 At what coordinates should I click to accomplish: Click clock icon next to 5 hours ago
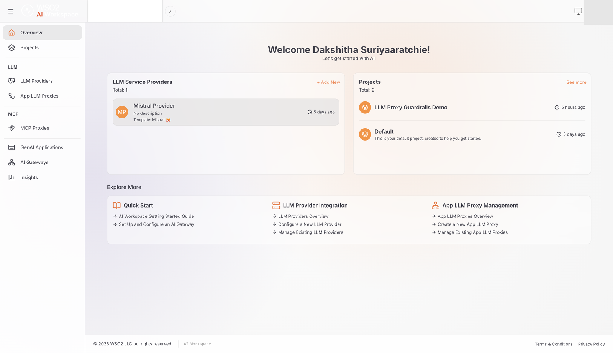tap(557, 108)
